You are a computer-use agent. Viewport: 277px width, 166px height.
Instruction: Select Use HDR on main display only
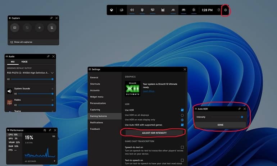click(182, 120)
